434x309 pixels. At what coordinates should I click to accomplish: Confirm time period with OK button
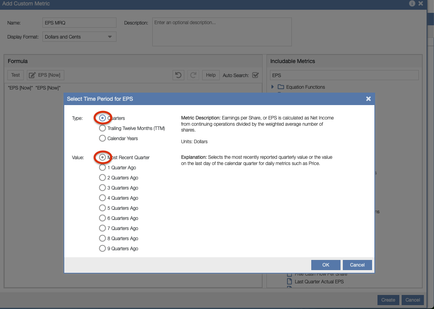[x=326, y=265]
